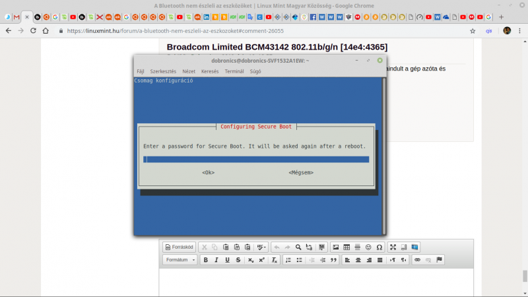Click the Chrome page vertical scrollbar thumb
The height and width of the screenshot is (297, 528).
[x=525, y=276]
